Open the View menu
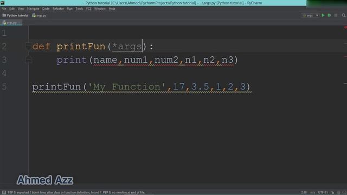Screen dimensions: 347x195 [x=21, y=9]
